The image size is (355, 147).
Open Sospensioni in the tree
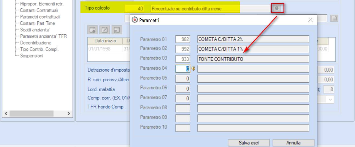click(x=32, y=56)
